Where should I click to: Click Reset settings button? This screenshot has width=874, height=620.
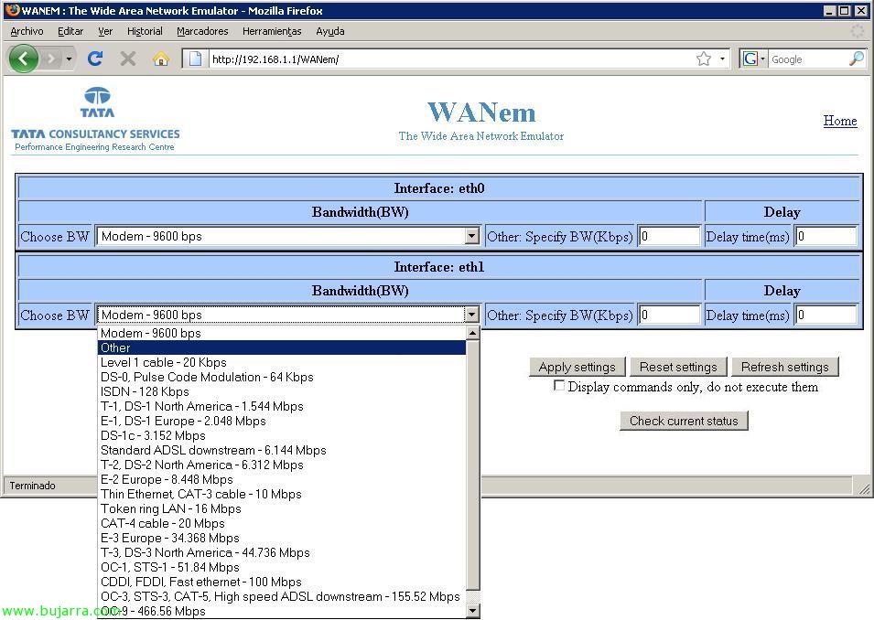(x=678, y=367)
